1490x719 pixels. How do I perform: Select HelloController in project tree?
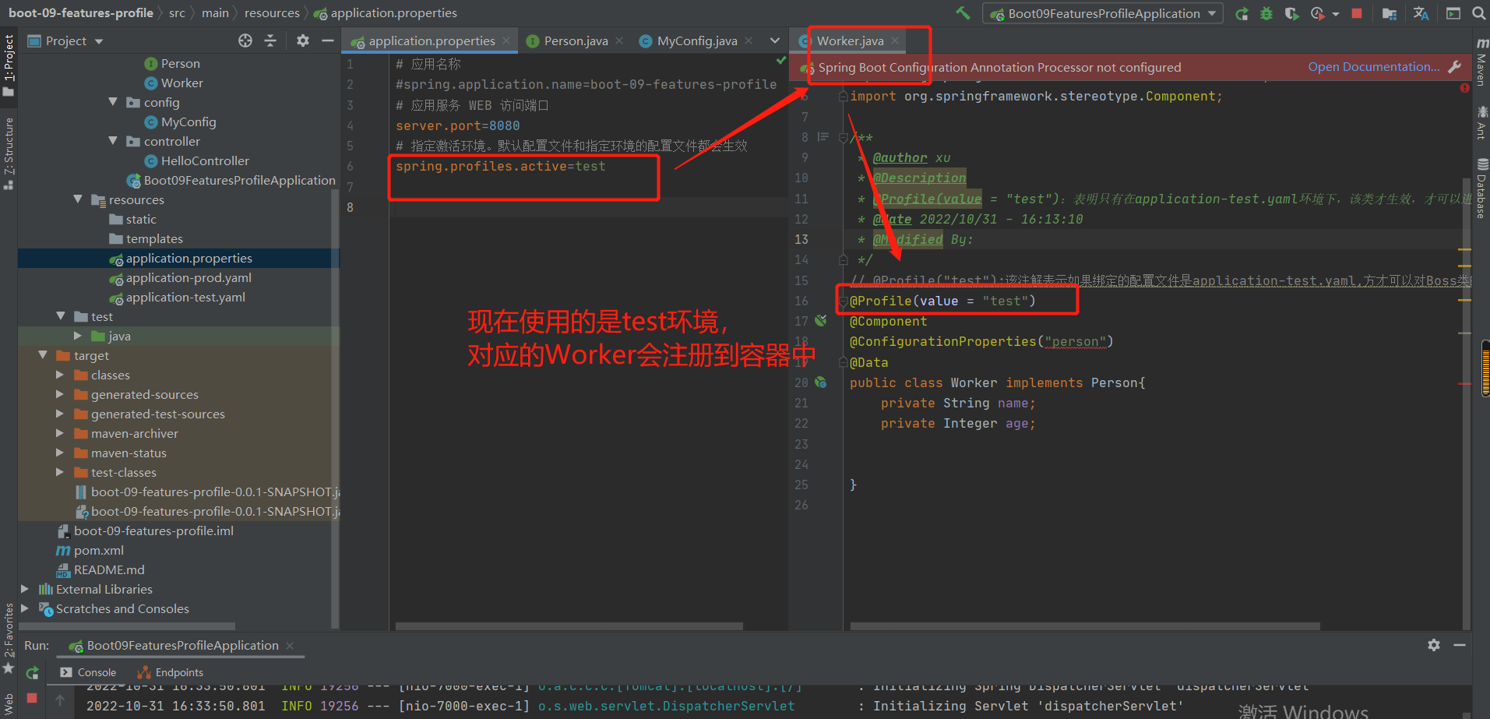click(x=204, y=160)
